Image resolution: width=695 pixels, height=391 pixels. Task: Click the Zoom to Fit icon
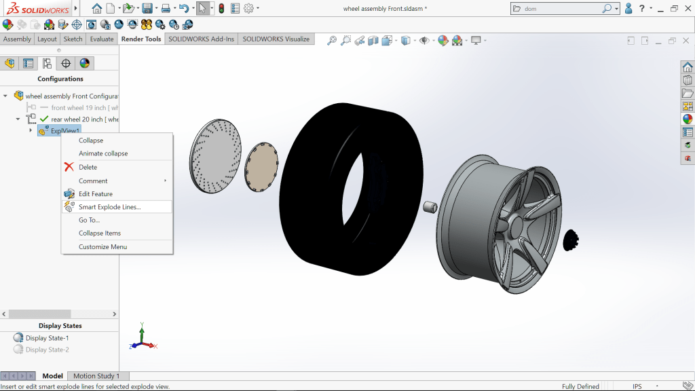click(x=332, y=41)
